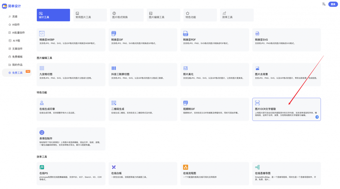The width and height of the screenshot is (340, 189).
Task: Open the 图片格式转换 tab
Action: (126, 15)
